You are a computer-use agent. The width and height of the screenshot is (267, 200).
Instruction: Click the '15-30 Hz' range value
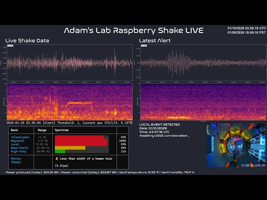click(43, 148)
